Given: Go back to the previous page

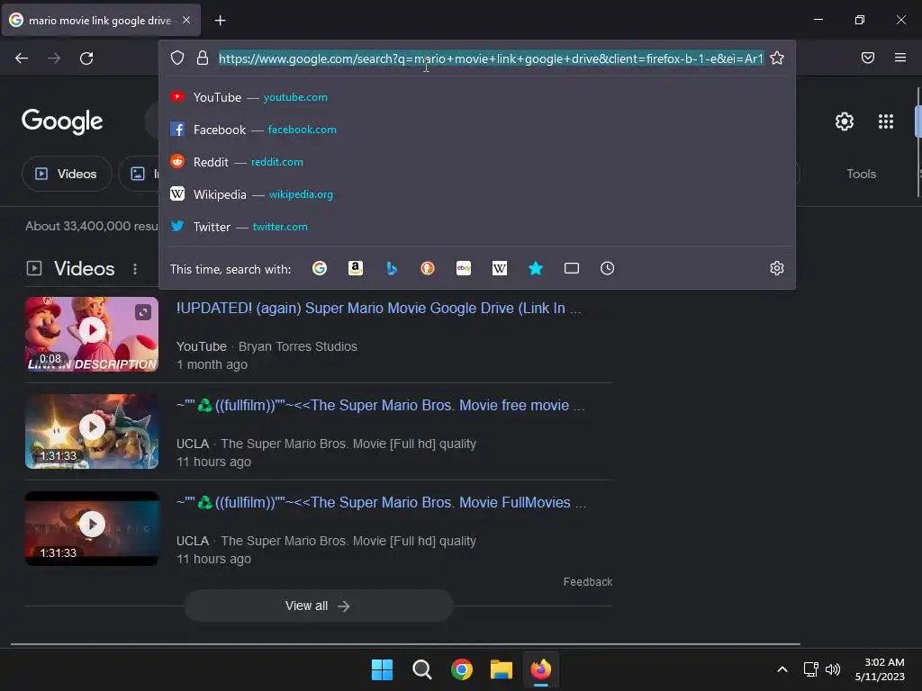Looking at the screenshot, I should [x=22, y=58].
